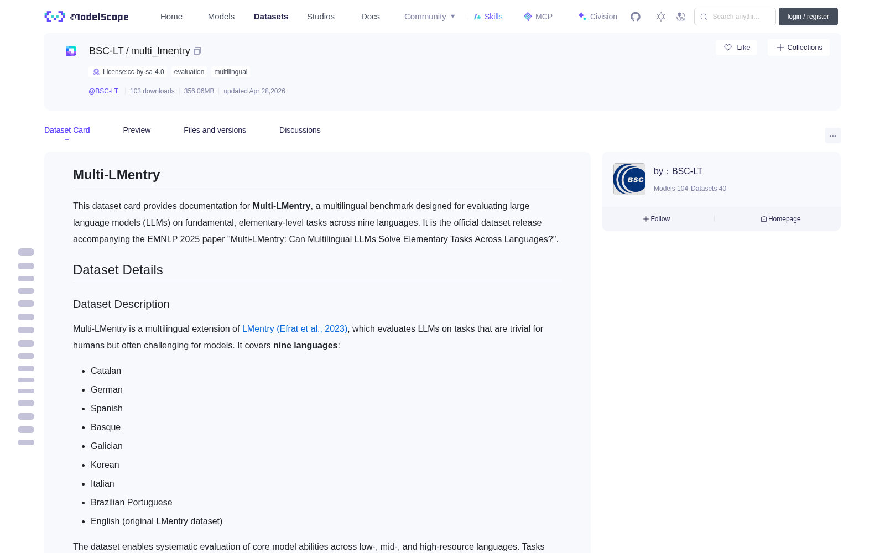
Task: Open the Skills page
Action: [488, 17]
